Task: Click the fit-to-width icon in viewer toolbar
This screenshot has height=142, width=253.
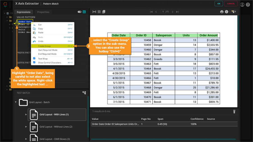Action: click(x=94, y=12)
